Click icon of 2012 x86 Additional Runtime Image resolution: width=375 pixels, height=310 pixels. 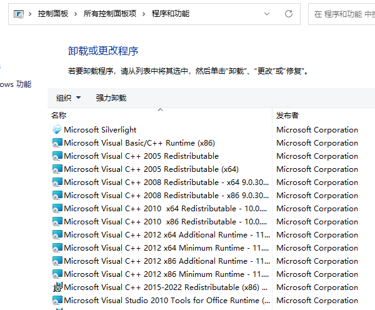click(57, 261)
